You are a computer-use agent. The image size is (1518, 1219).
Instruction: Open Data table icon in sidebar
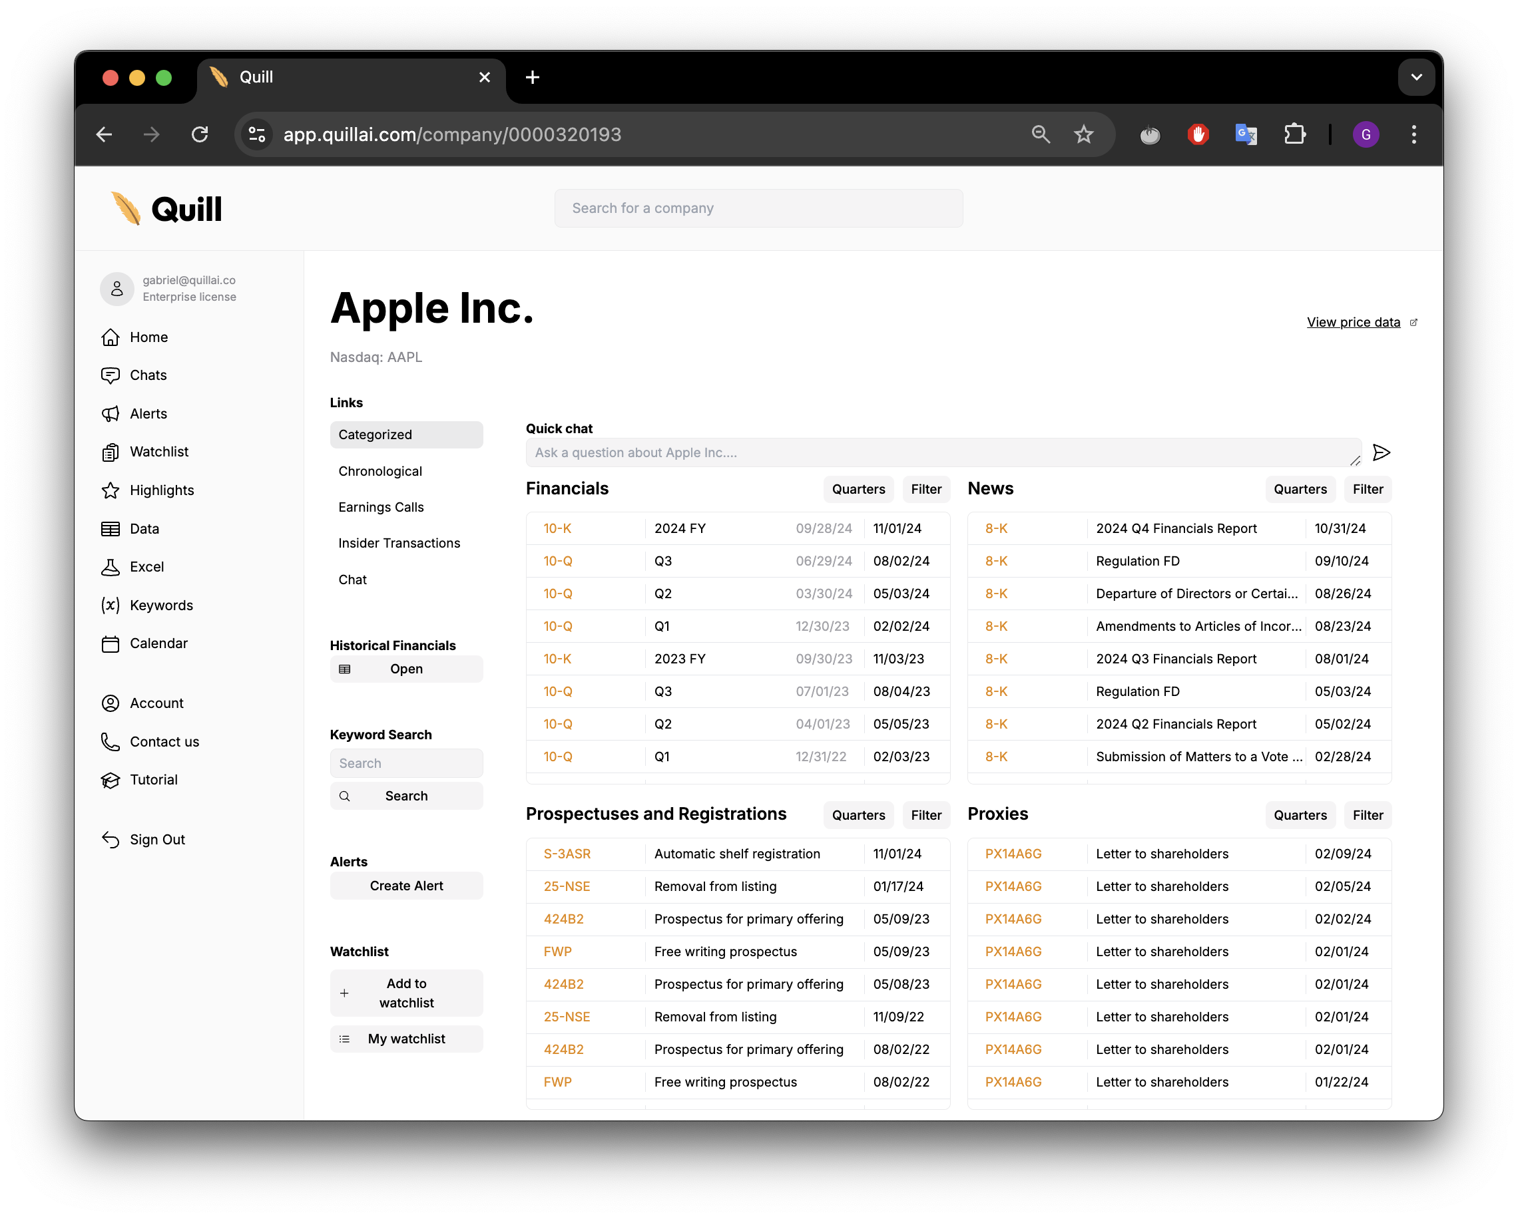(x=111, y=528)
